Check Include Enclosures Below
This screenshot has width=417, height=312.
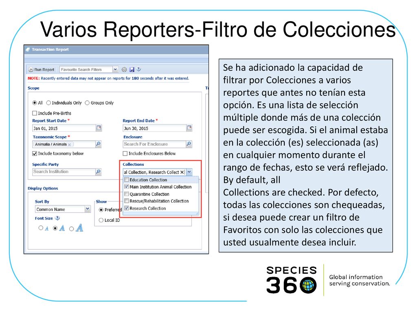125,153
